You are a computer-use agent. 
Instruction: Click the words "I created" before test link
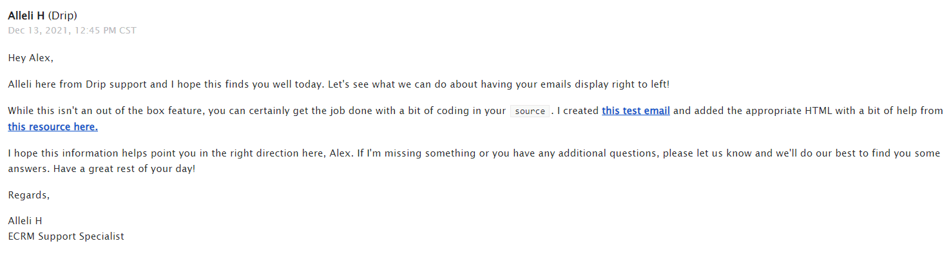pos(578,111)
